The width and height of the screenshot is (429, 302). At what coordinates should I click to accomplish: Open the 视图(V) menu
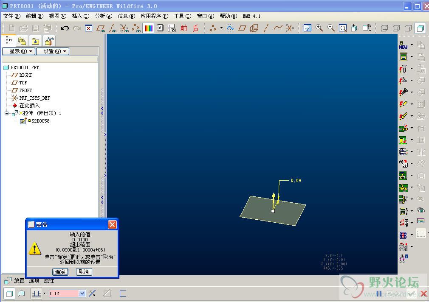click(57, 16)
